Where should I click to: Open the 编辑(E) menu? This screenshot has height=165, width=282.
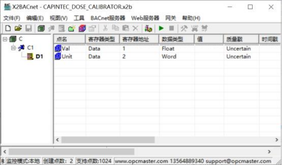pos(35,18)
